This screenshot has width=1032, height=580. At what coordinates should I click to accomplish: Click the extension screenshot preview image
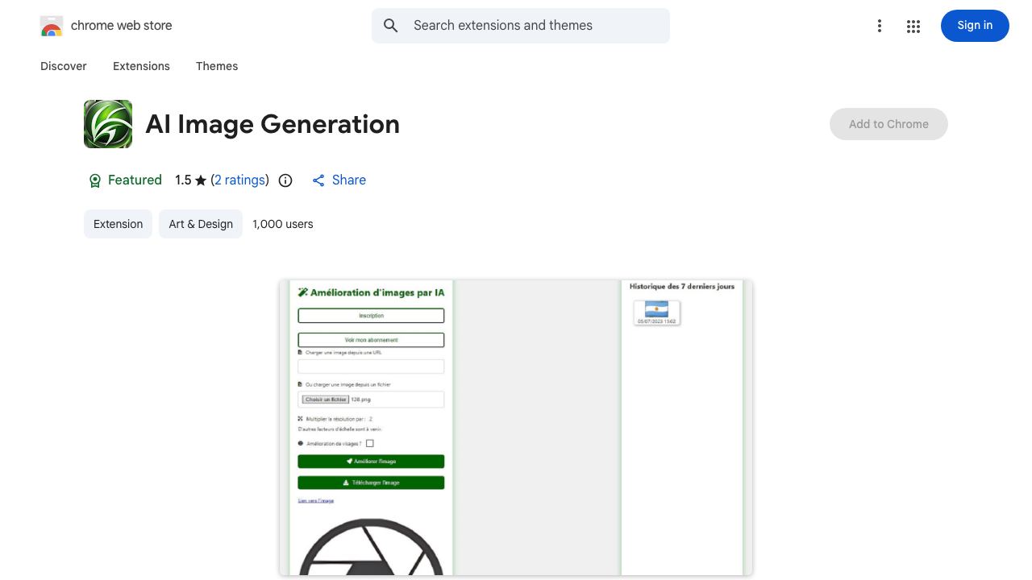click(516, 428)
